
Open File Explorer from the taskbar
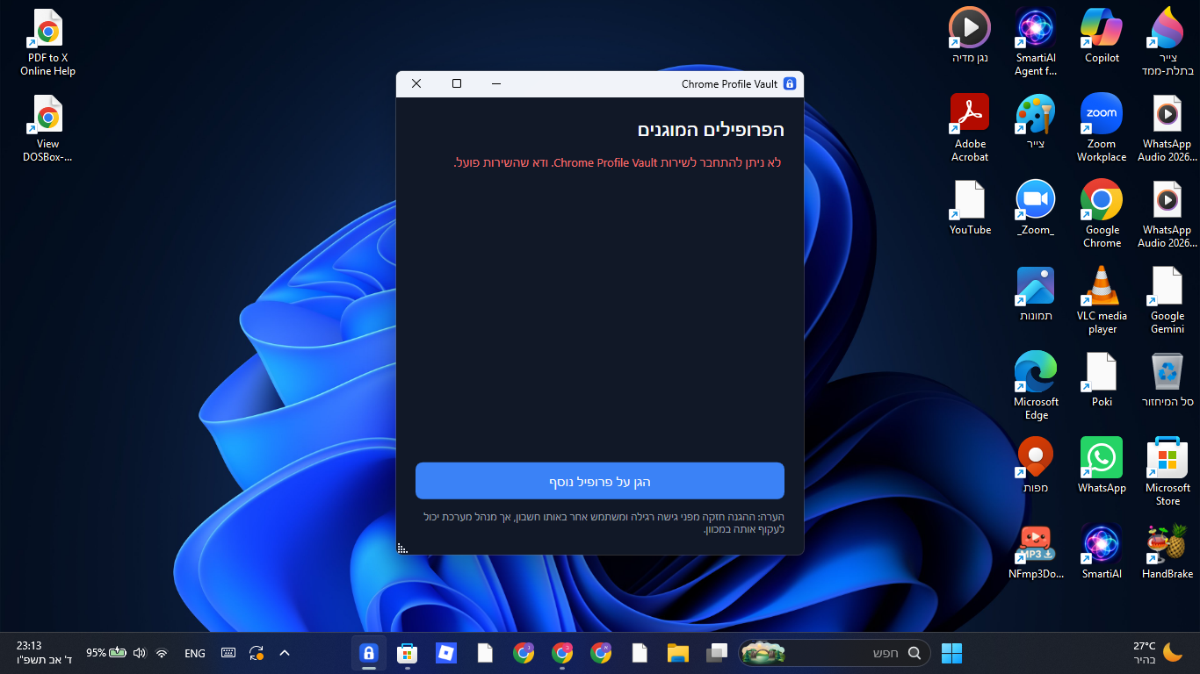pyautogui.click(x=677, y=653)
